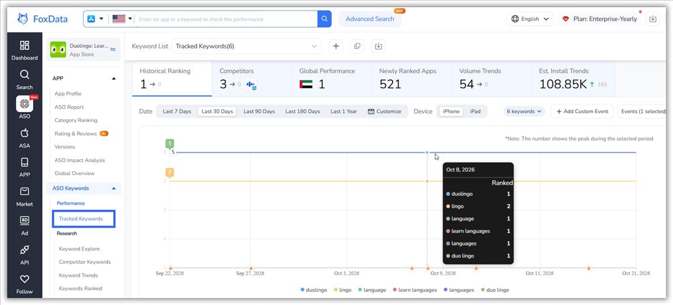The height and width of the screenshot is (305, 673).
Task: Open Keyword Explore in side menu
Action: [x=80, y=249]
